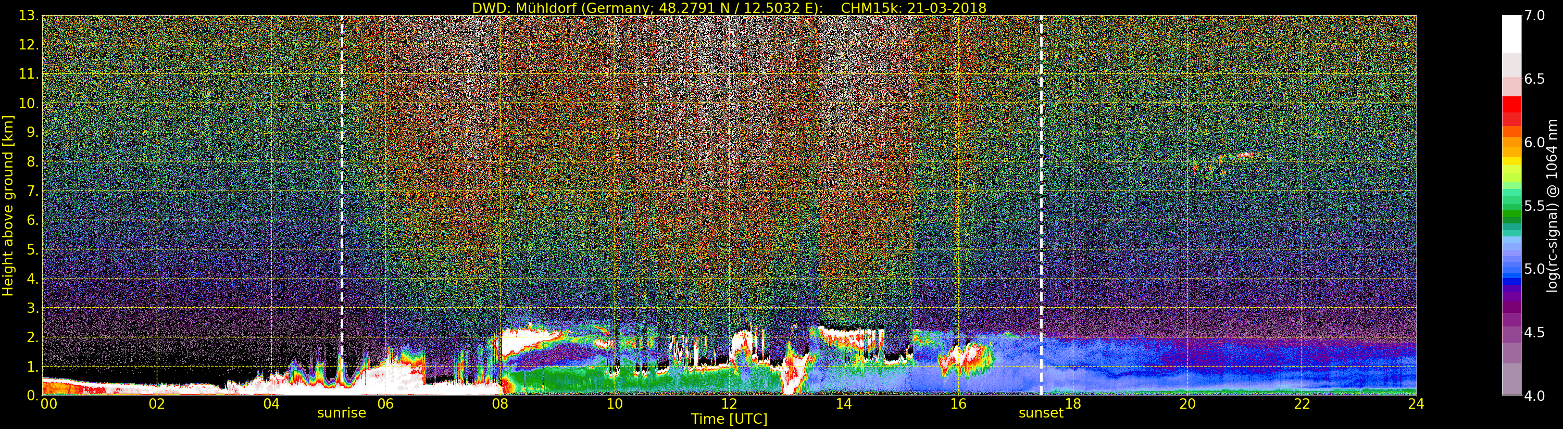Click time axis tick label '08'
This screenshot has width=1563, height=429.
(500, 404)
